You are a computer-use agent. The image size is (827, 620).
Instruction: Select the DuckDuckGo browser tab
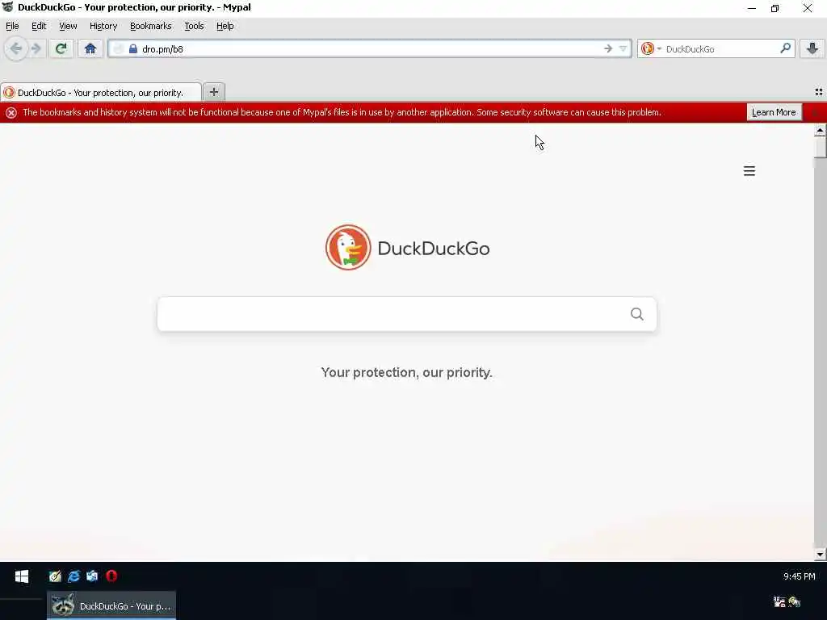[100, 92]
